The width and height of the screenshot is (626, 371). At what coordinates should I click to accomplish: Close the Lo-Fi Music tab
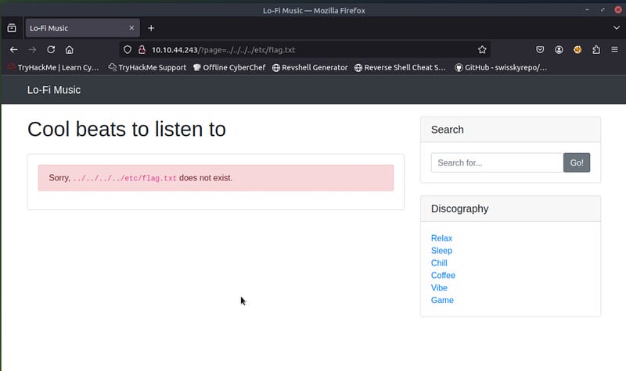click(x=130, y=28)
